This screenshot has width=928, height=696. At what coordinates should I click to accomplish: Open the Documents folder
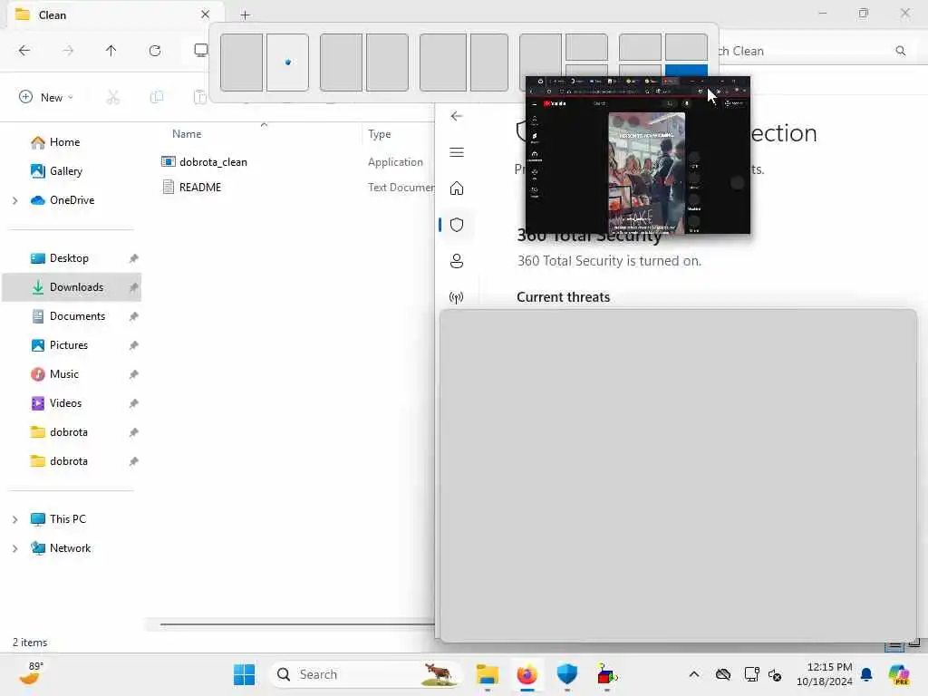tap(77, 316)
